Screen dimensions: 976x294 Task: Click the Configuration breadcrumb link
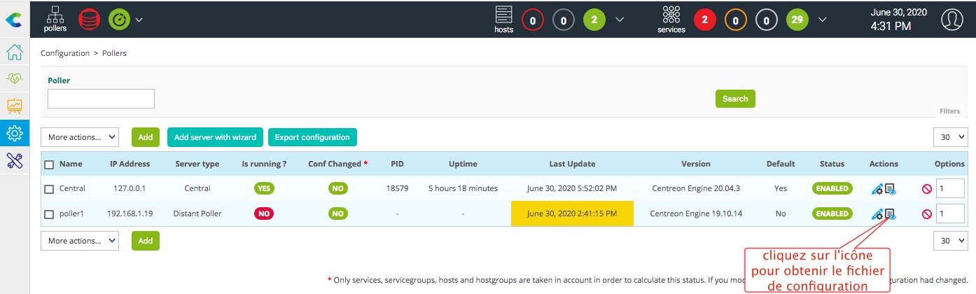tap(65, 53)
